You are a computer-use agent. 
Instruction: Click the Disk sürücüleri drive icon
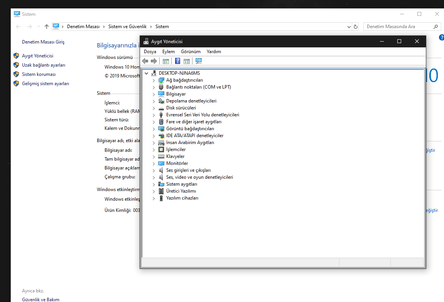point(161,108)
